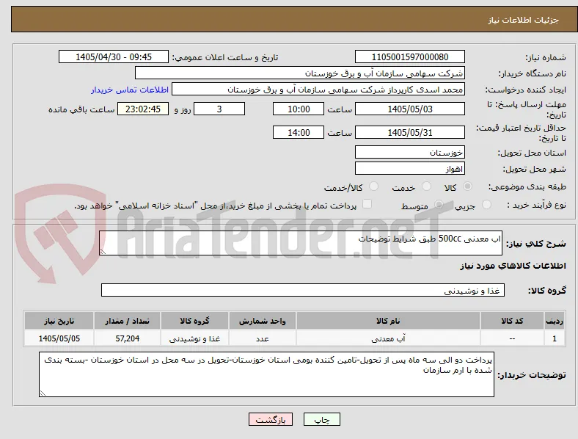Click the quantity cell 57,204
The width and height of the screenshot is (578, 439).
[x=127, y=338]
